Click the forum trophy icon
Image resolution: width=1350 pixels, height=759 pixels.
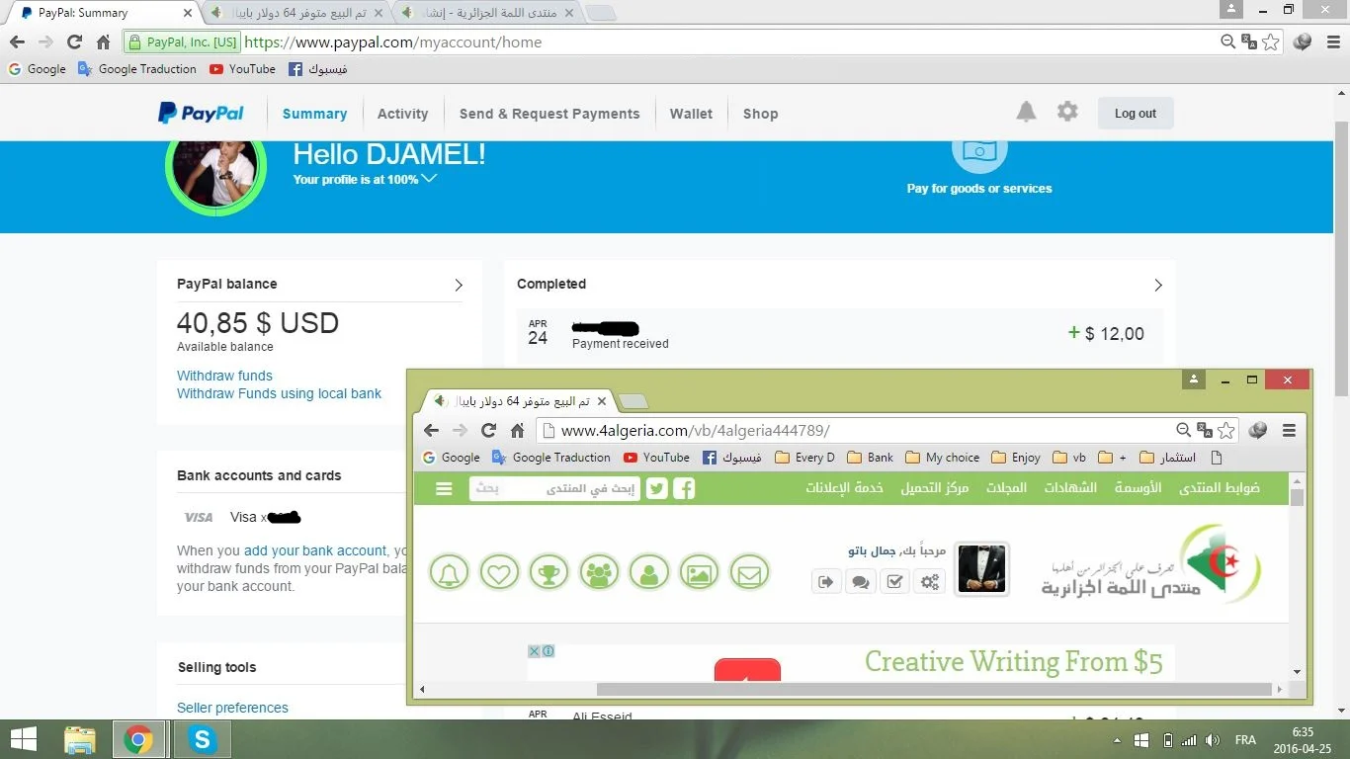click(548, 572)
